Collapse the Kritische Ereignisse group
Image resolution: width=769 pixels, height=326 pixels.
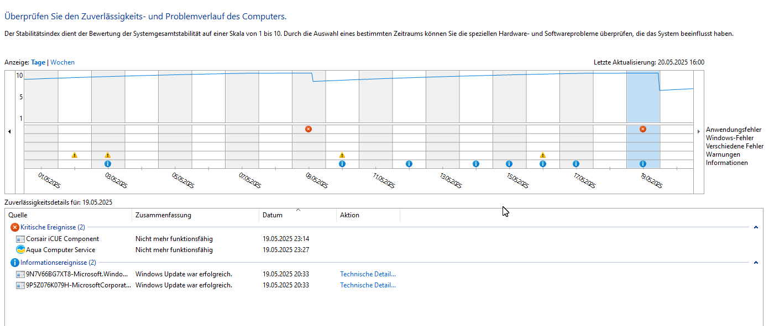point(756,227)
